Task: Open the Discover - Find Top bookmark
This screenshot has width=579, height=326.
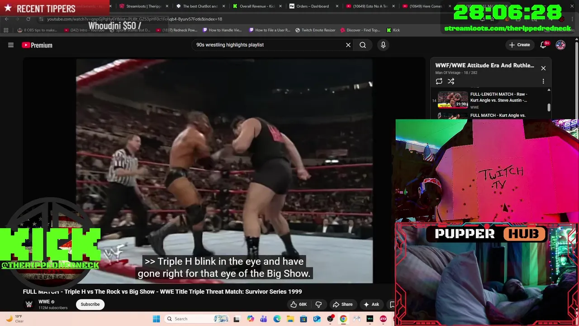Action: (x=360, y=30)
